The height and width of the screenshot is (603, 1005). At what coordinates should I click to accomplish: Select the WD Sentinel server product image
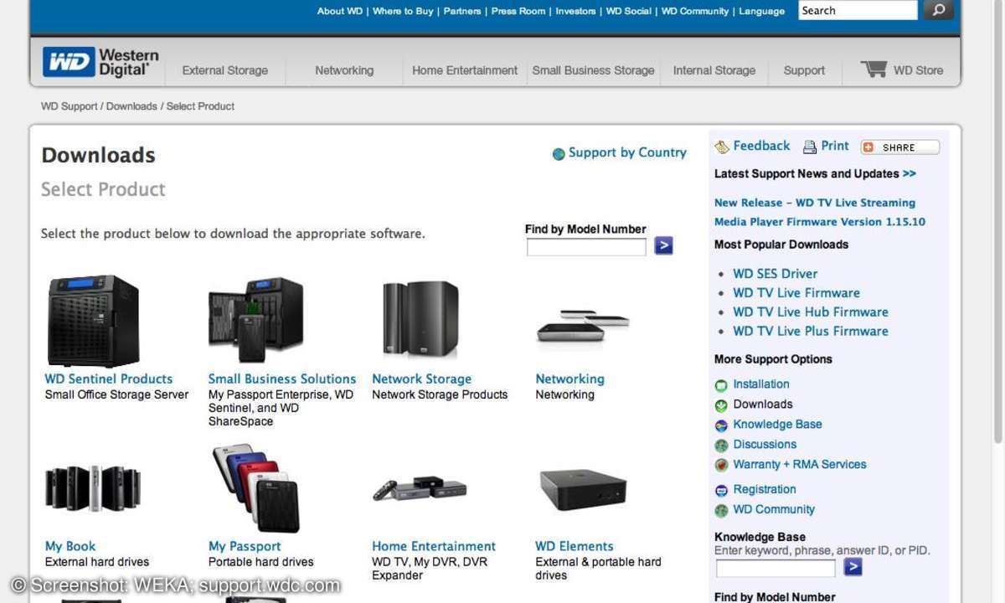(x=93, y=321)
